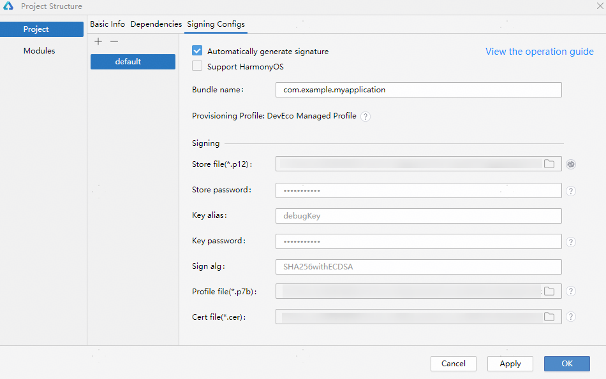
Task: Click help icon beside Provisioning Profile
Action: (366, 117)
